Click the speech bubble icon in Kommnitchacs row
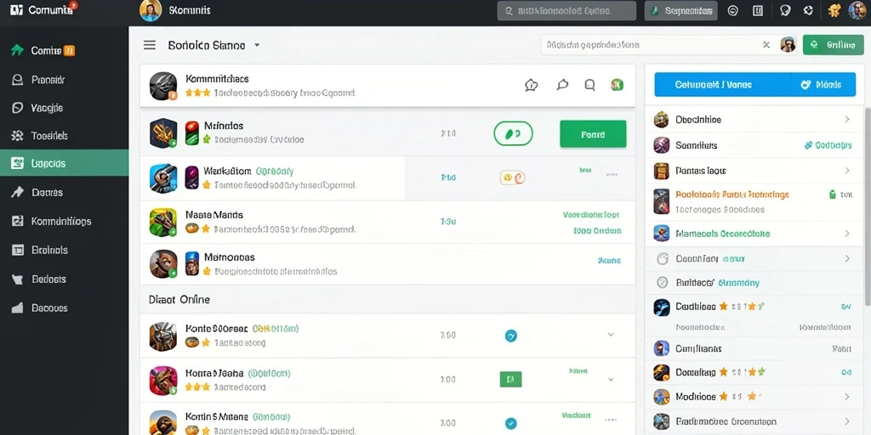 (562, 85)
